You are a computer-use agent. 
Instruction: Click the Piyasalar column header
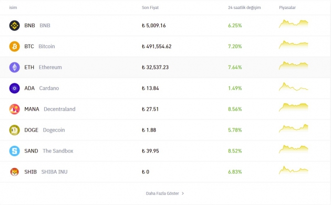pyautogui.click(x=287, y=7)
